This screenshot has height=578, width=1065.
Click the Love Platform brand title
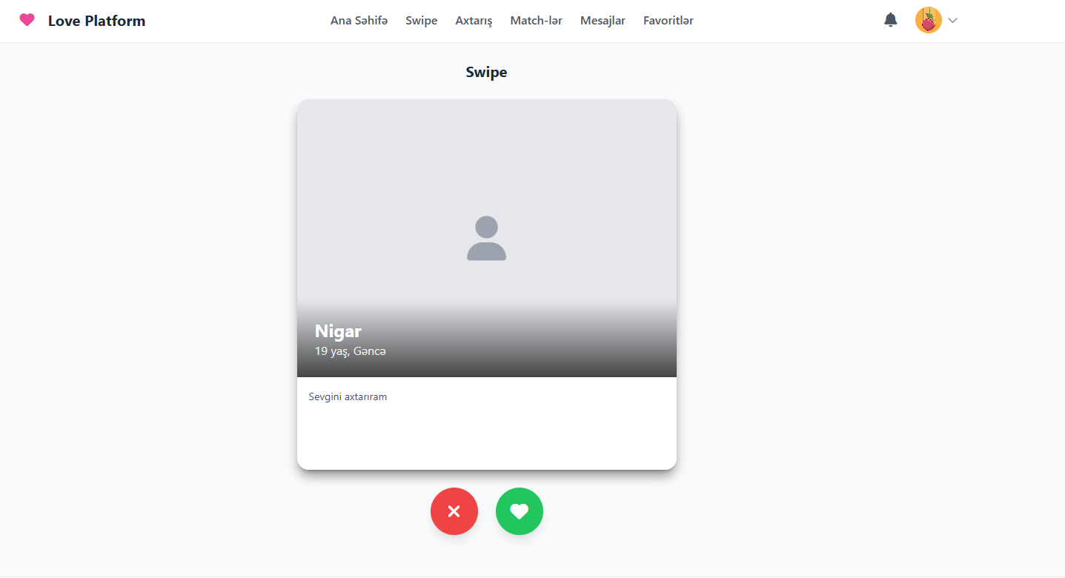pyautogui.click(x=97, y=21)
